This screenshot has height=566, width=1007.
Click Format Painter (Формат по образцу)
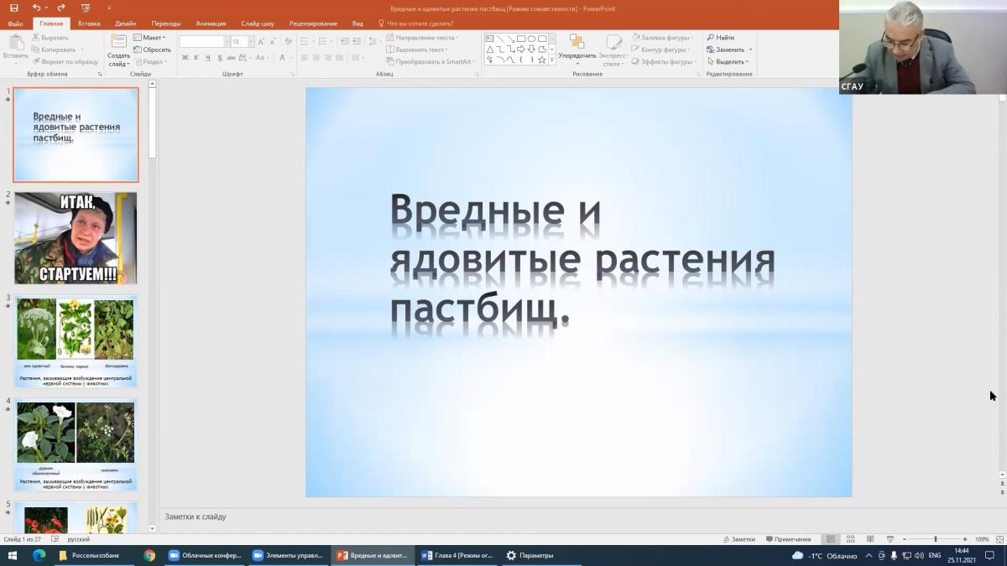(65, 61)
